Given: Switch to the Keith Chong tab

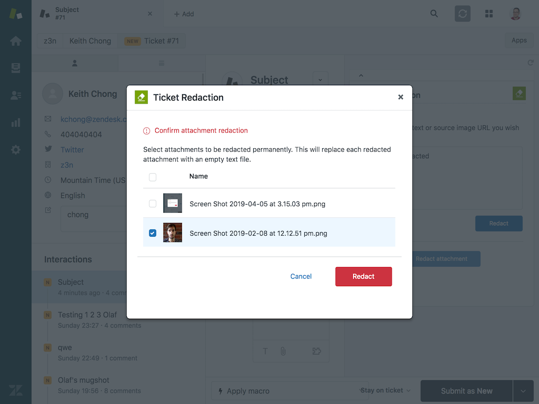Looking at the screenshot, I should click(x=90, y=41).
